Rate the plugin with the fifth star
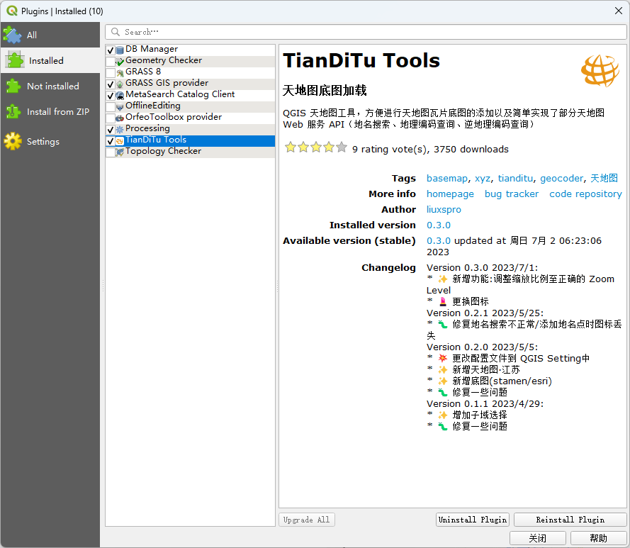This screenshot has height=548, width=630. click(x=342, y=147)
